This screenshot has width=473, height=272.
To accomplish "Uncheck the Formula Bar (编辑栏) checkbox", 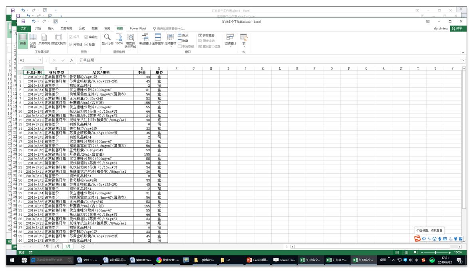I will click(86, 37).
